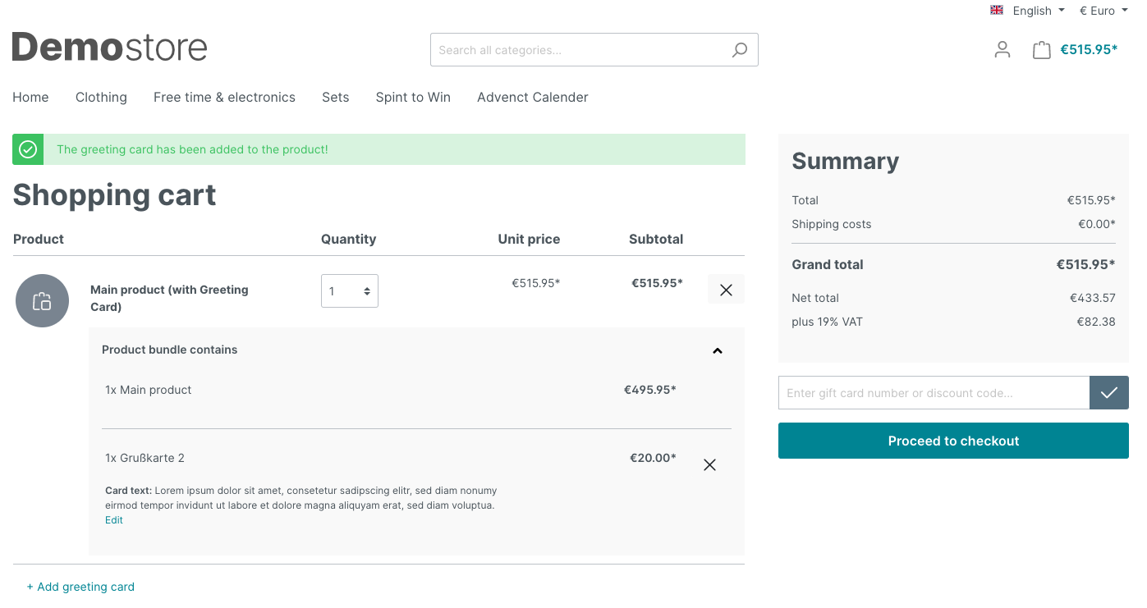The height and width of the screenshot is (608, 1147).
Task: Click the search magnifier icon
Action: [x=740, y=50]
